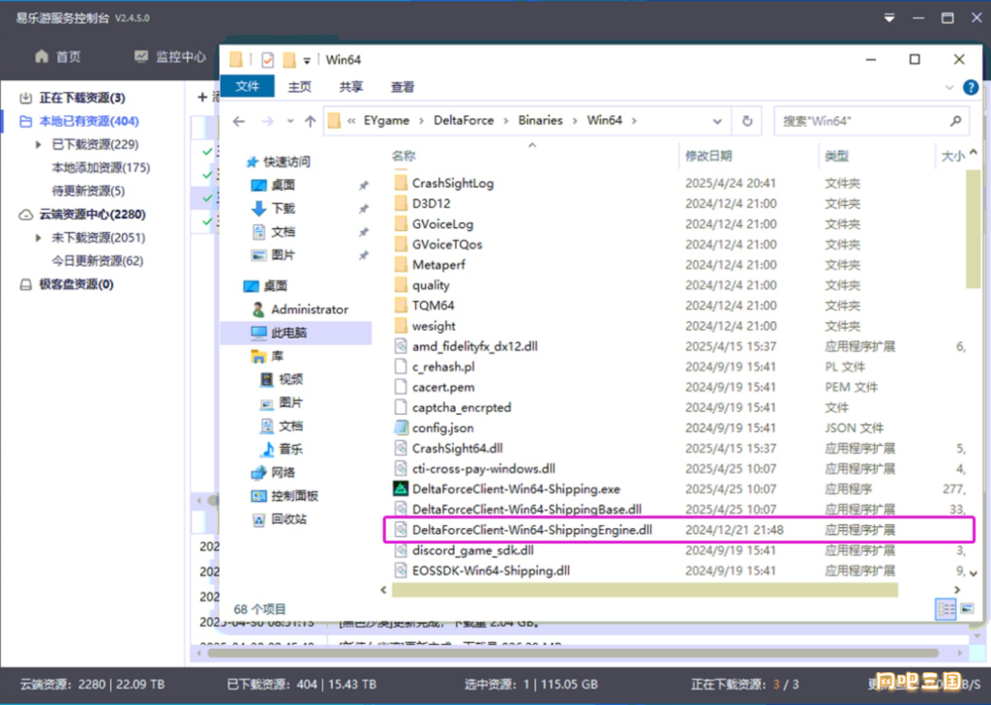991x705 pixels.
Task: Open the recent locations dropdown arrow
Action: 290,121
